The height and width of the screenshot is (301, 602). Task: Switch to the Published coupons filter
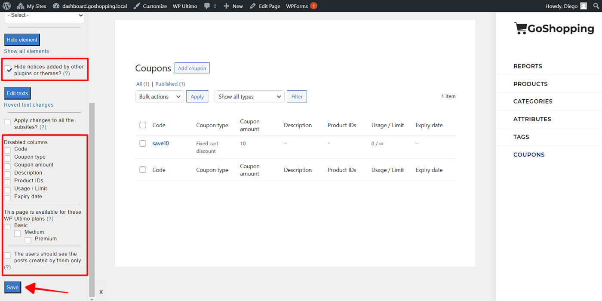tap(166, 84)
